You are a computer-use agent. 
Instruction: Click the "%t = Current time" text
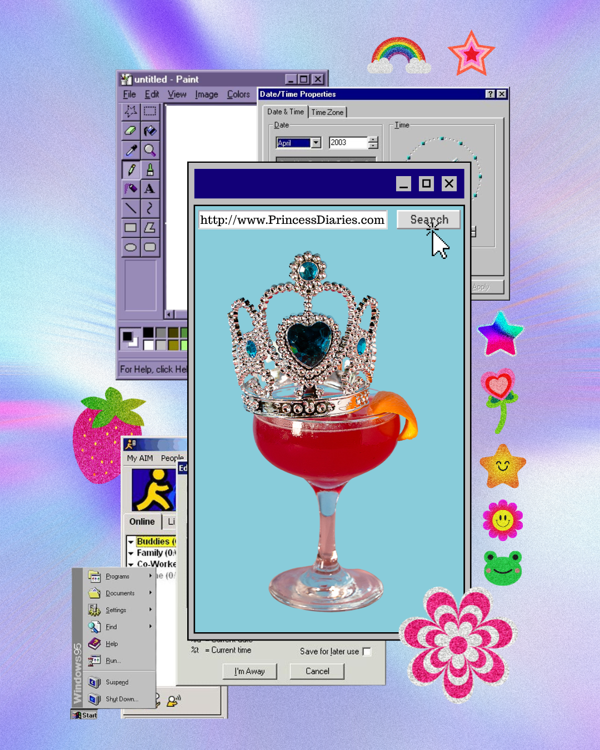click(x=221, y=650)
